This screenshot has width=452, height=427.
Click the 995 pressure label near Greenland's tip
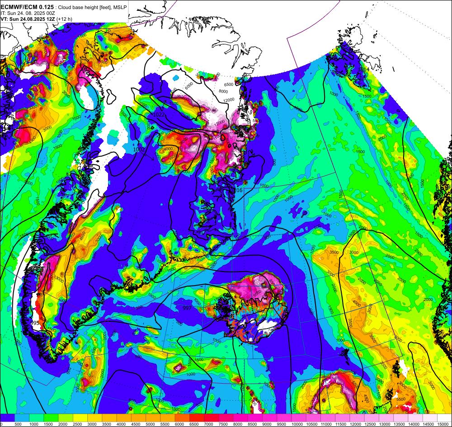[x=35, y=323]
